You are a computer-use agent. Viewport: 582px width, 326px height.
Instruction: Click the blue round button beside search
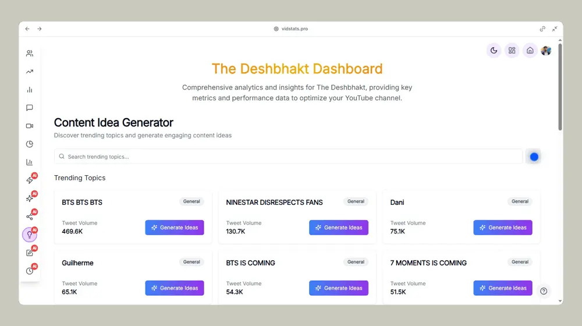[534, 157]
